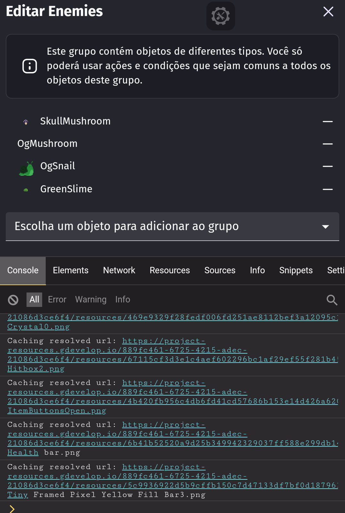This screenshot has width=345, height=513.
Task: Switch to the Network tab
Action: click(119, 270)
